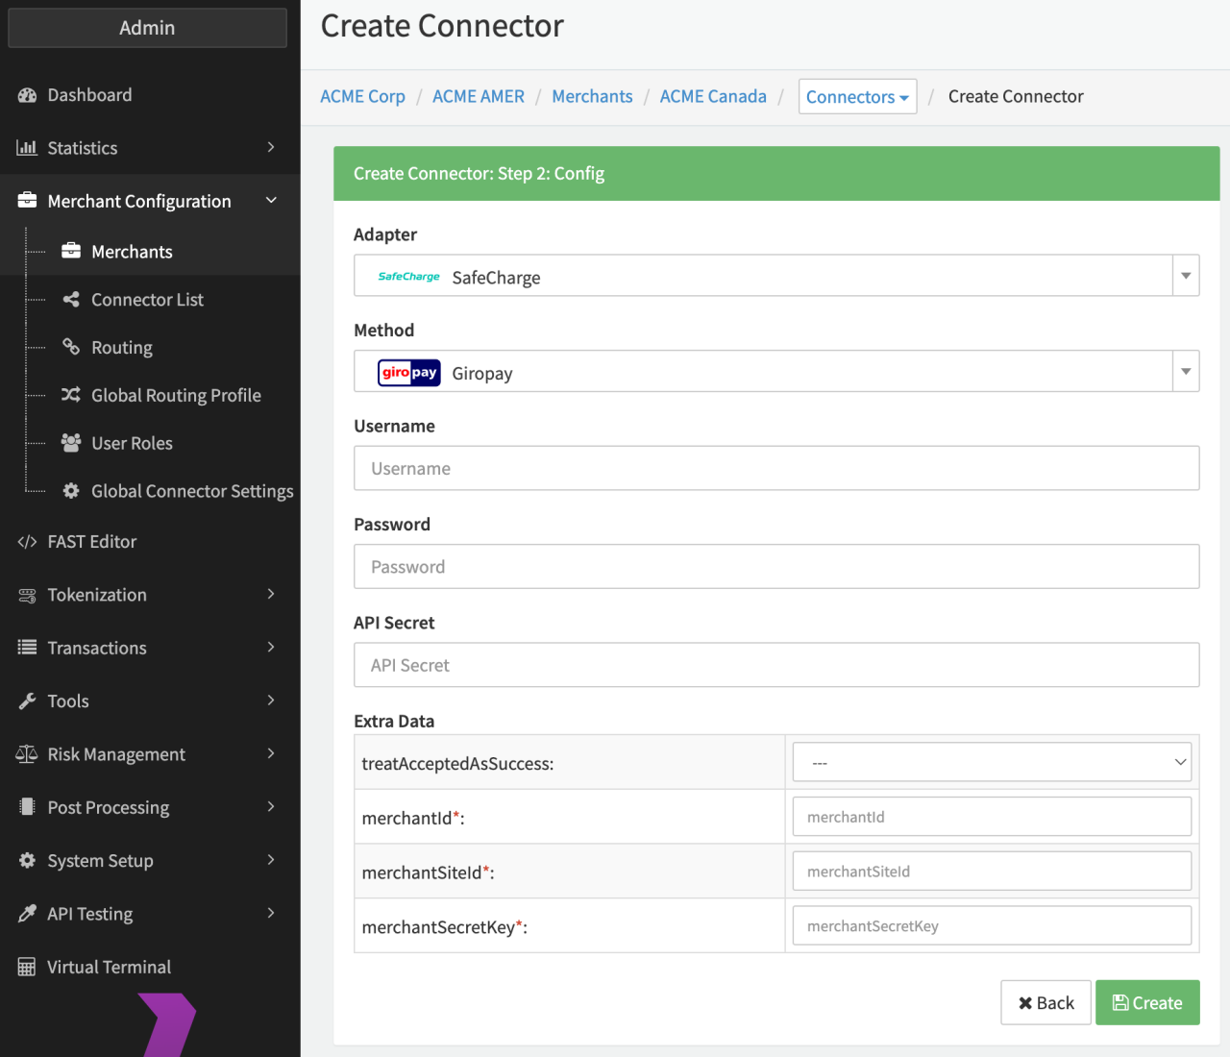Focus the merchantSiteId input field
Screen dimensions: 1230x1057
(x=992, y=872)
